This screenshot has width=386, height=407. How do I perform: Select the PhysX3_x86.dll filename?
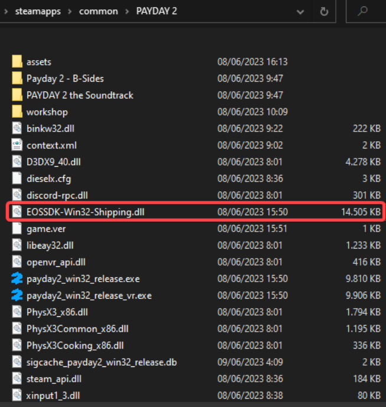[57, 312]
